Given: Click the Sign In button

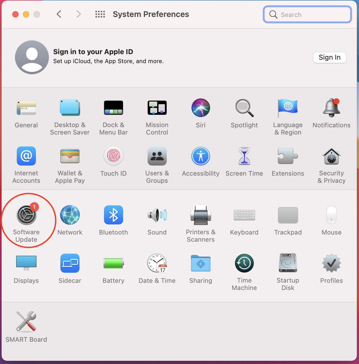Looking at the screenshot, I should [x=330, y=58].
